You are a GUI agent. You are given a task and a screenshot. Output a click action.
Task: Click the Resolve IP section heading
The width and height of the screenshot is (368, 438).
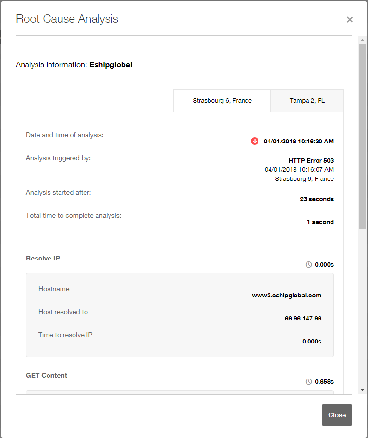tap(43, 258)
